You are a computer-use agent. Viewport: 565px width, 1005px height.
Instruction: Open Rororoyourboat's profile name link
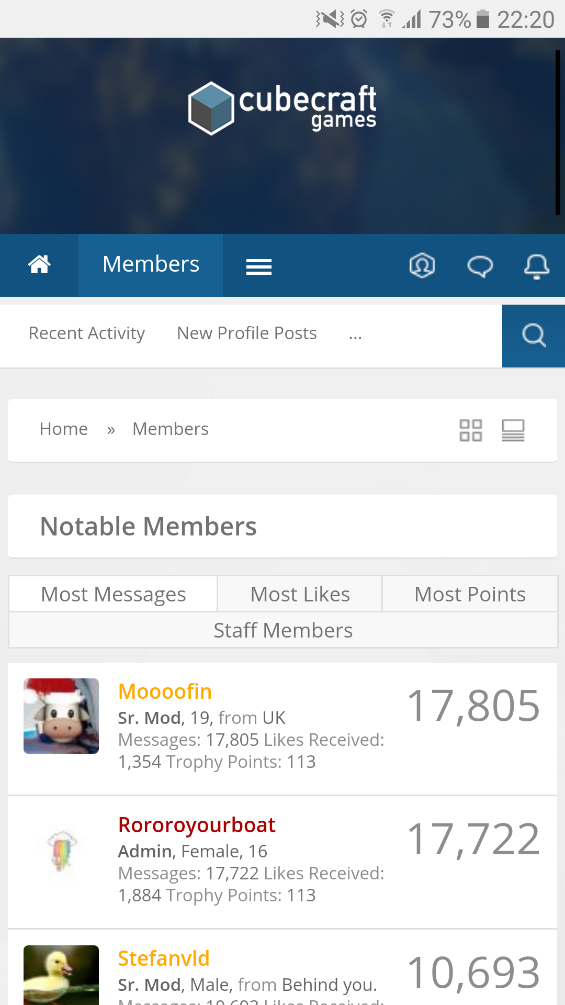[197, 825]
